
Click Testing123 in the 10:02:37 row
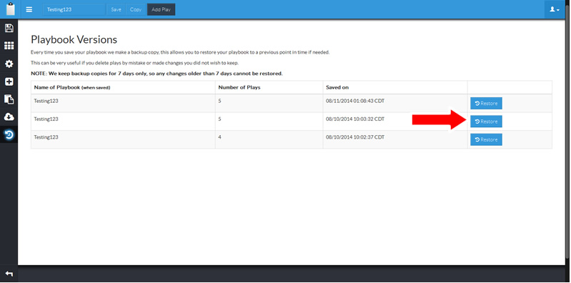point(46,137)
